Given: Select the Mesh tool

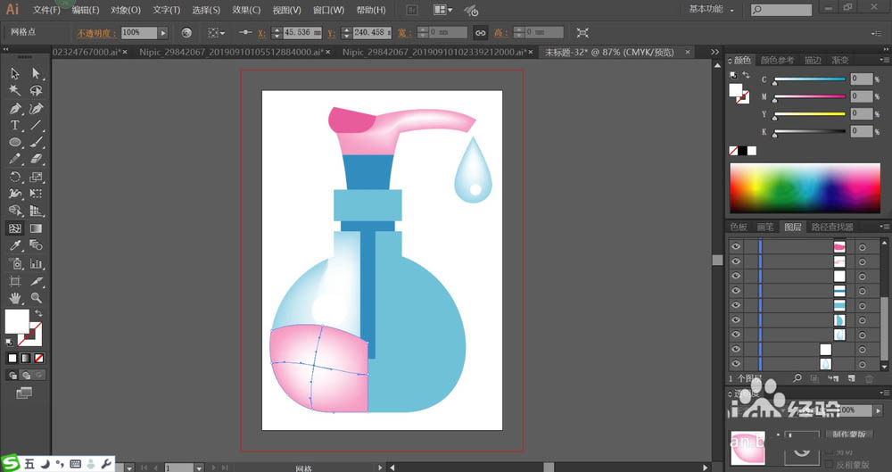Looking at the screenshot, I should [x=15, y=228].
